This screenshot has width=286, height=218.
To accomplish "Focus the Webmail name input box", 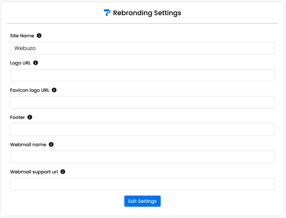I will click(x=142, y=157).
